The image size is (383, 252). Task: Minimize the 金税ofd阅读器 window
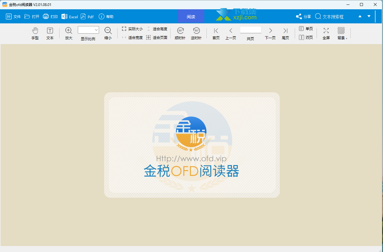(348, 4)
